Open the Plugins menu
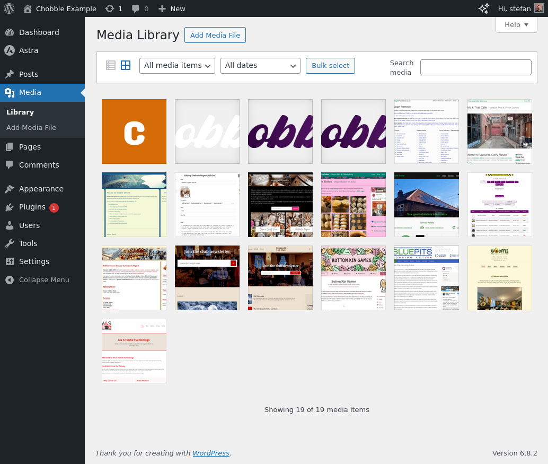 (32, 207)
